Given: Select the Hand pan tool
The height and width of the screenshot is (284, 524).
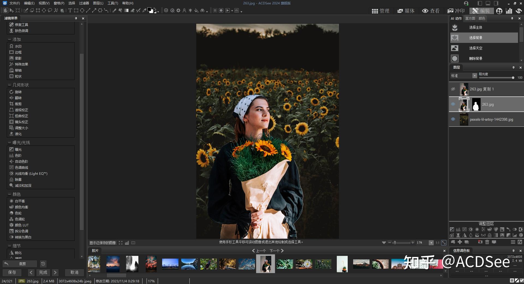Looking at the screenshot, I should (x=5, y=10).
